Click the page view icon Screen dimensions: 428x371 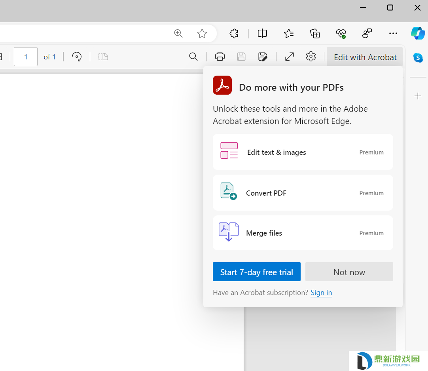(103, 57)
